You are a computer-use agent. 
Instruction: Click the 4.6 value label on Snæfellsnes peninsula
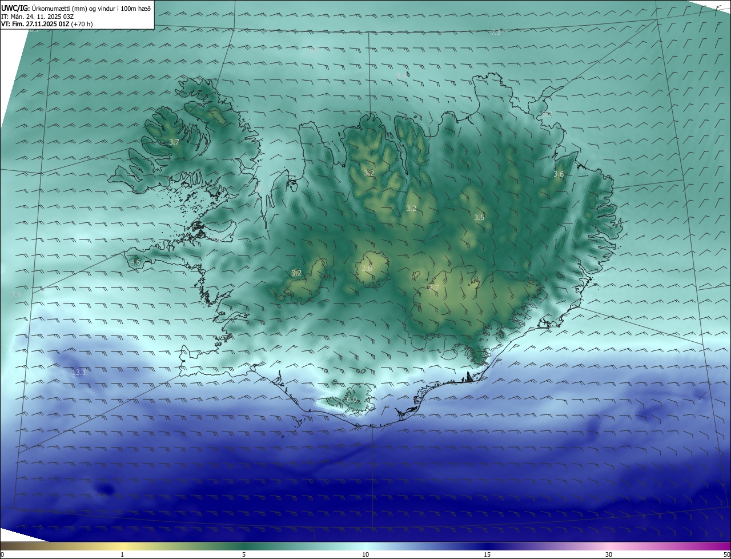pyautogui.click(x=135, y=262)
